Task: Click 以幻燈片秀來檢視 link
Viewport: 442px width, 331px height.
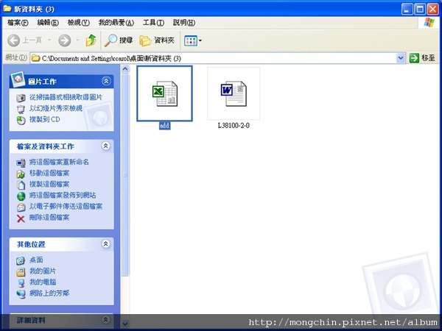Action: pyautogui.click(x=56, y=108)
